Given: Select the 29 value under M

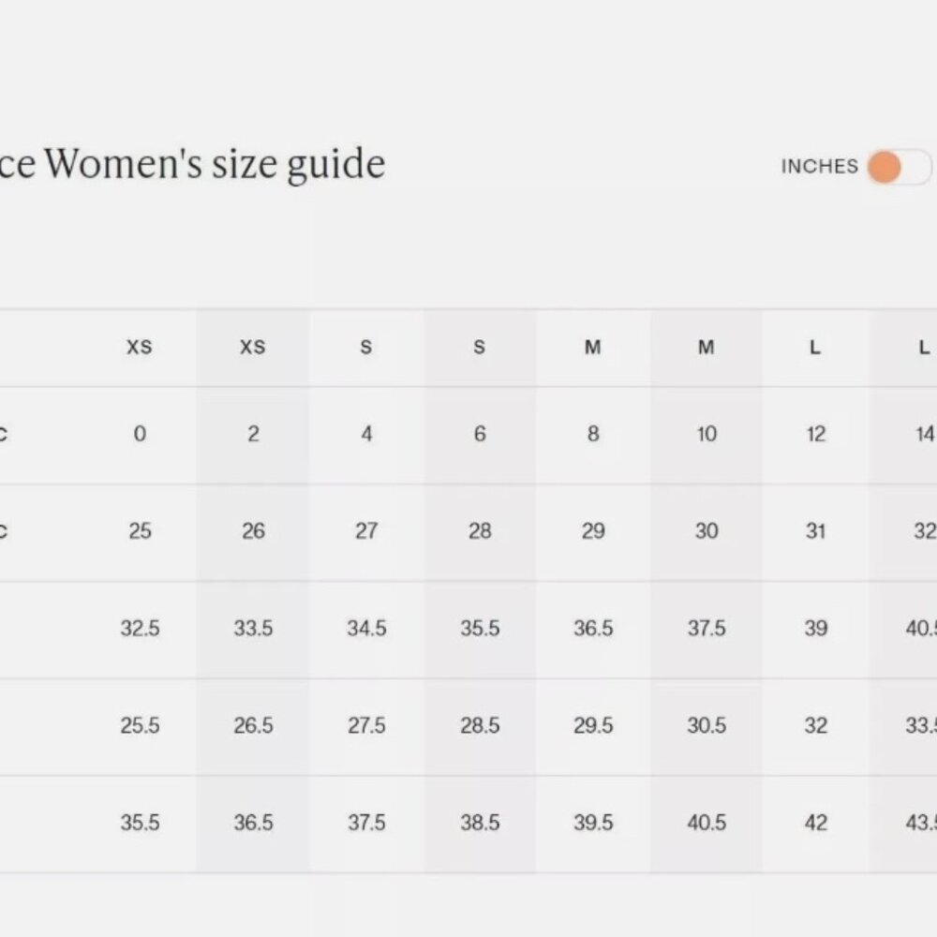Looking at the screenshot, I should pyautogui.click(x=593, y=530).
